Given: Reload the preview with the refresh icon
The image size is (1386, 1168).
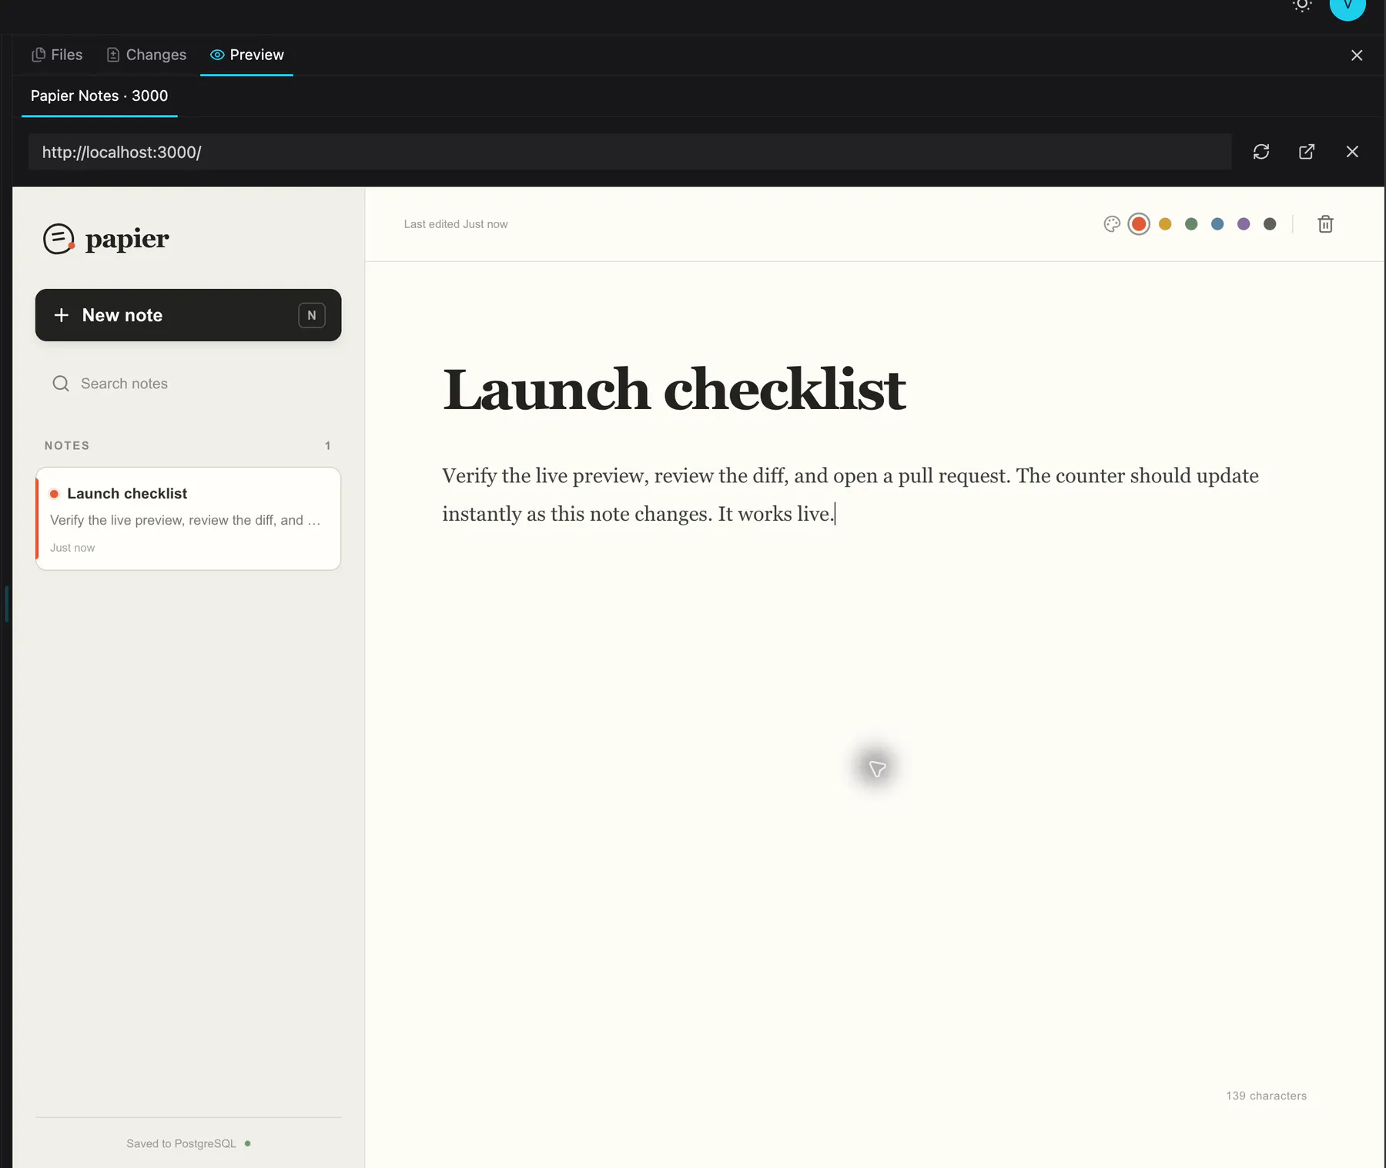Looking at the screenshot, I should point(1261,152).
